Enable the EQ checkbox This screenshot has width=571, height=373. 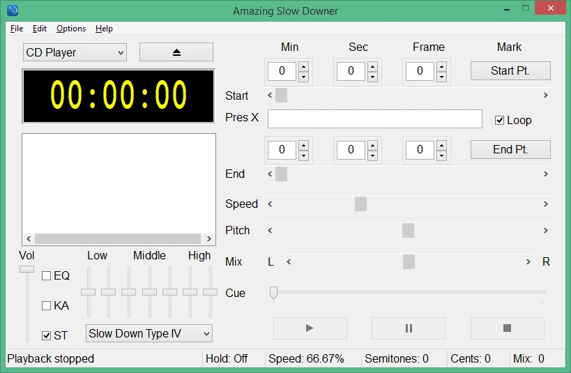pyautogui.click(x=46, y=276)
